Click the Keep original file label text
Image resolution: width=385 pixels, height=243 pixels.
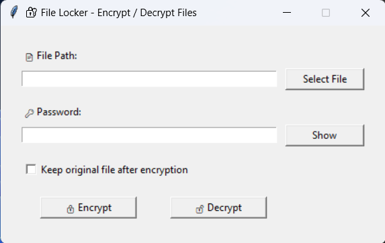(114, 170)
